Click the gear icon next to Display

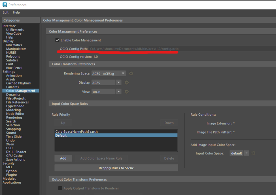pyautogui.click(x=127, y=82)
